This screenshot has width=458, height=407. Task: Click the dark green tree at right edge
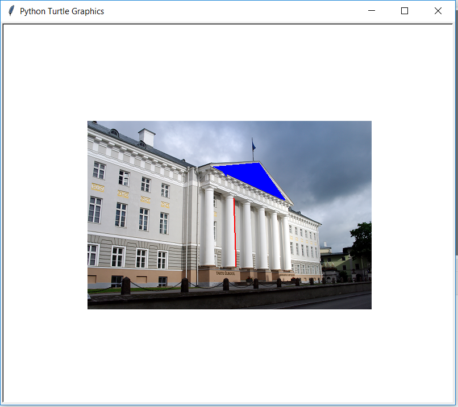point(363,241)
